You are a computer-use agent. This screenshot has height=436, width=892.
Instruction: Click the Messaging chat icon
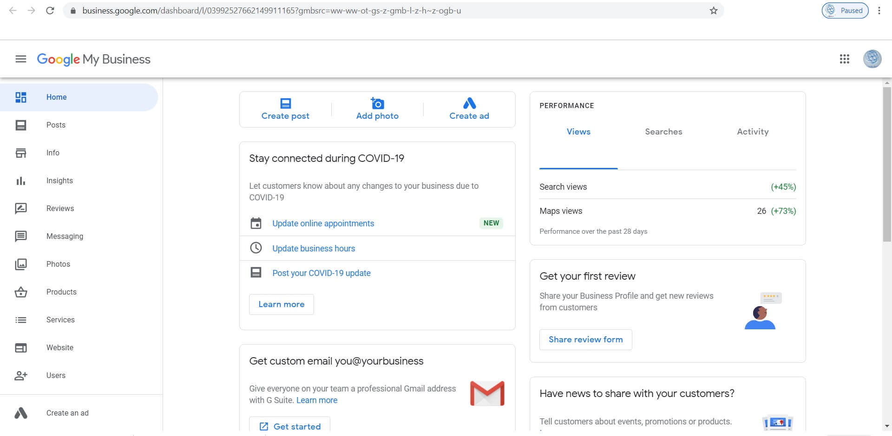21,237
